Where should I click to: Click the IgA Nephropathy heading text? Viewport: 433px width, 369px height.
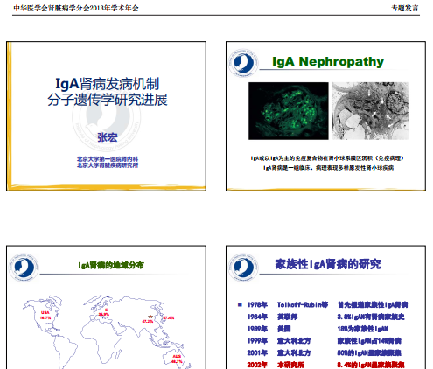click(328, 61)
